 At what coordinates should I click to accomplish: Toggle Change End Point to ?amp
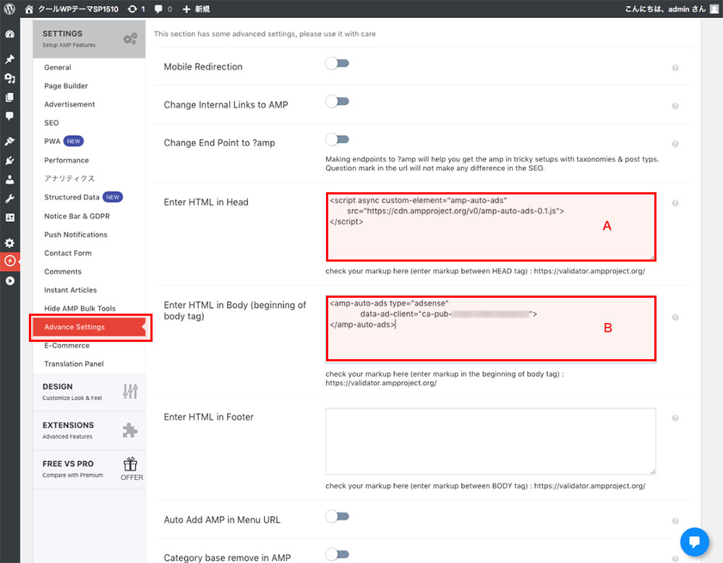tap(337, 139)
